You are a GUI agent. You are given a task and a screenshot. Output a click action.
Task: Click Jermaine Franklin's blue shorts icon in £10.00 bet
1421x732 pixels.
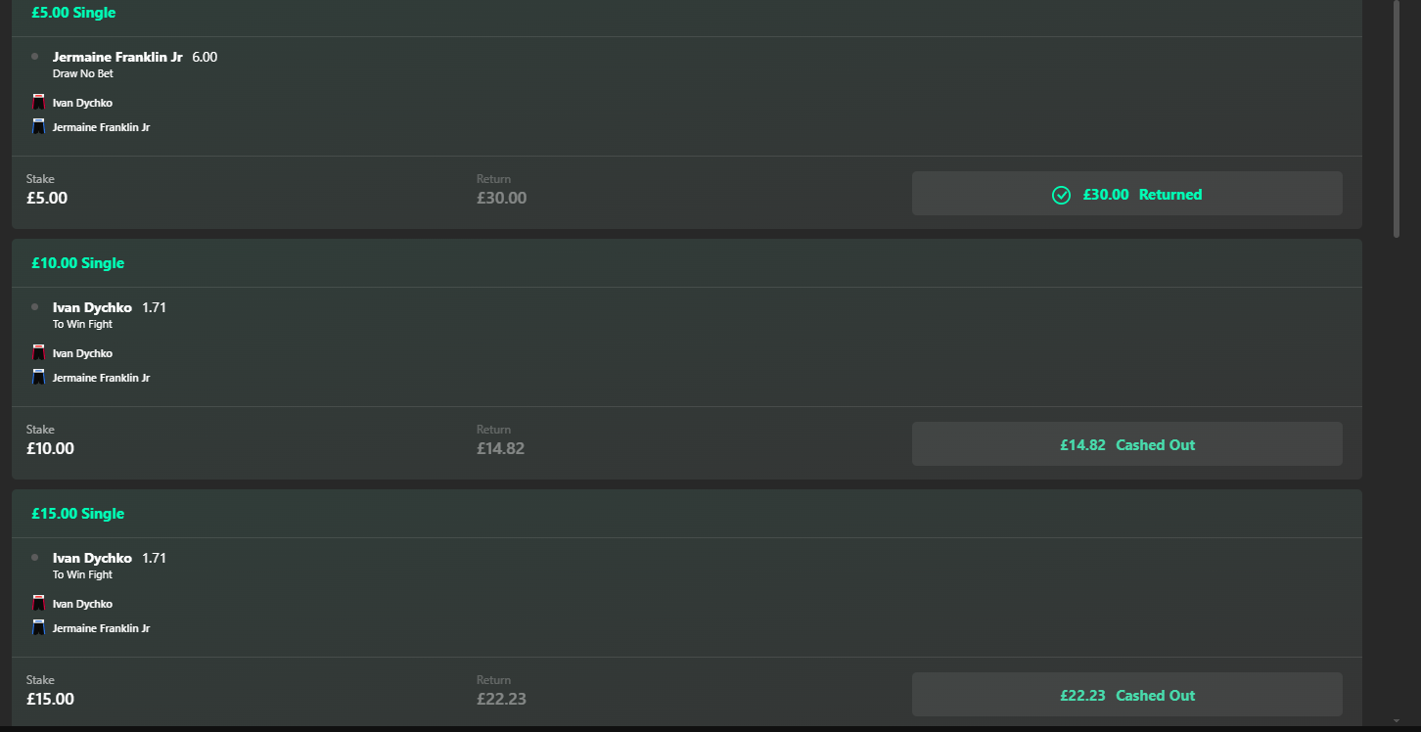coord(39,377)
